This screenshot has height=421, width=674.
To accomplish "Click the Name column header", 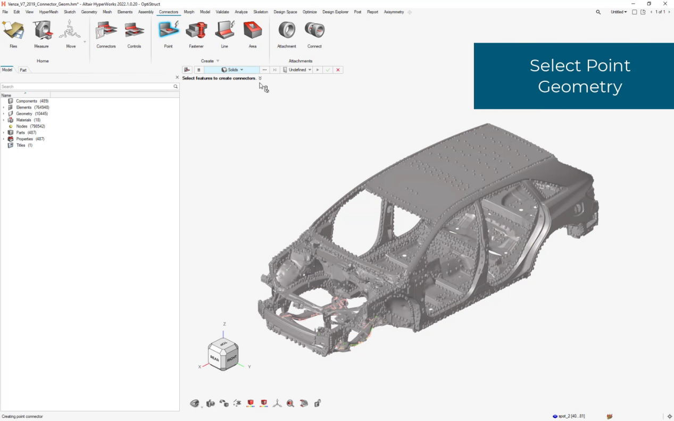I will (25, 95).
